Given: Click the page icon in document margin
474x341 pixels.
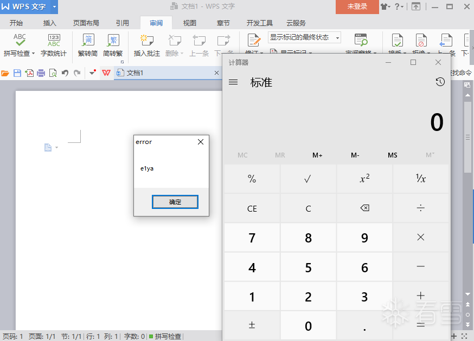Looking at the screenshot, I should [x=48, y=148].
